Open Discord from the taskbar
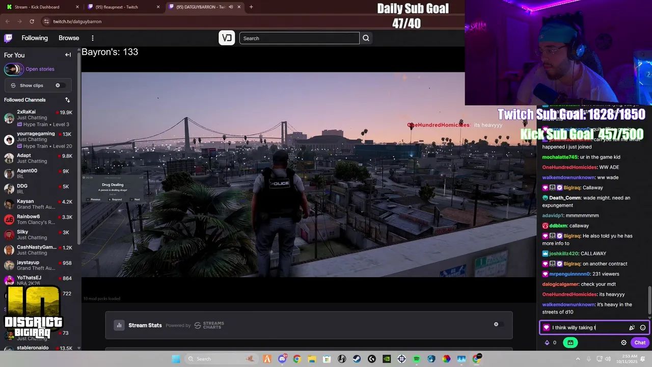 pyautogui.click(x=282, y=359)
